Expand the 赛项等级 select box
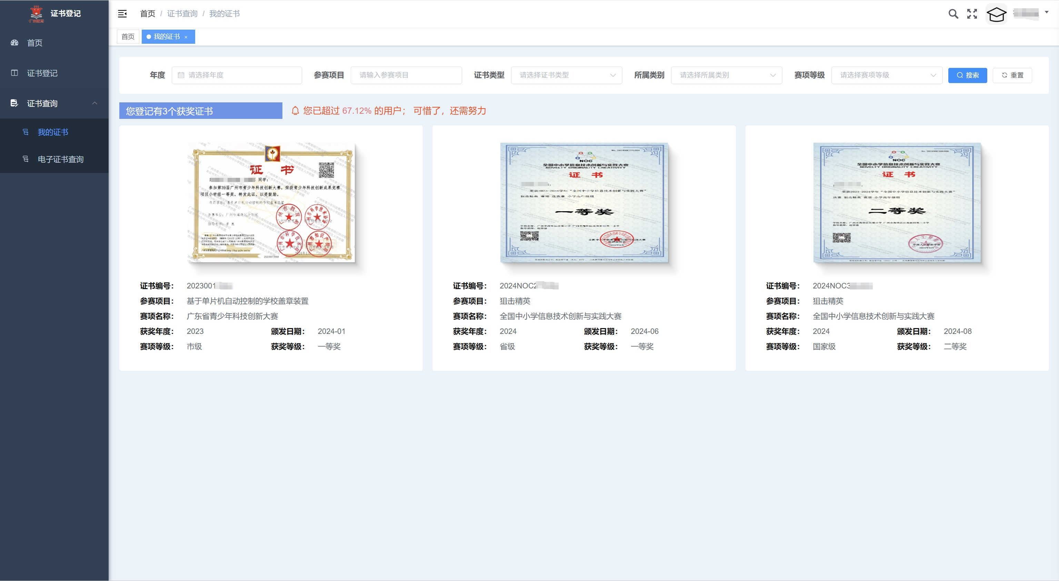Image resolution: width=1059 pixels, height=581 pixels. tap(886, 75)
